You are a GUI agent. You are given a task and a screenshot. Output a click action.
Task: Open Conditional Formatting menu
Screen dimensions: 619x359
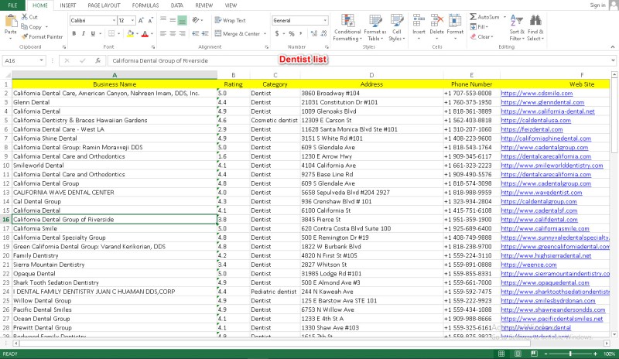click(x=347, y=28)
